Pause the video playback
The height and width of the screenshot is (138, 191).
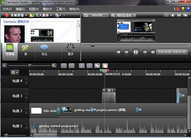(136, 52)
